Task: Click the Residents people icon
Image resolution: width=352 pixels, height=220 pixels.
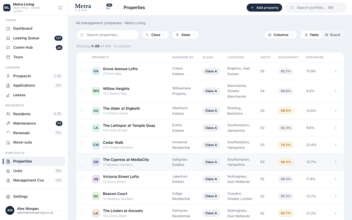Action: 8,114
